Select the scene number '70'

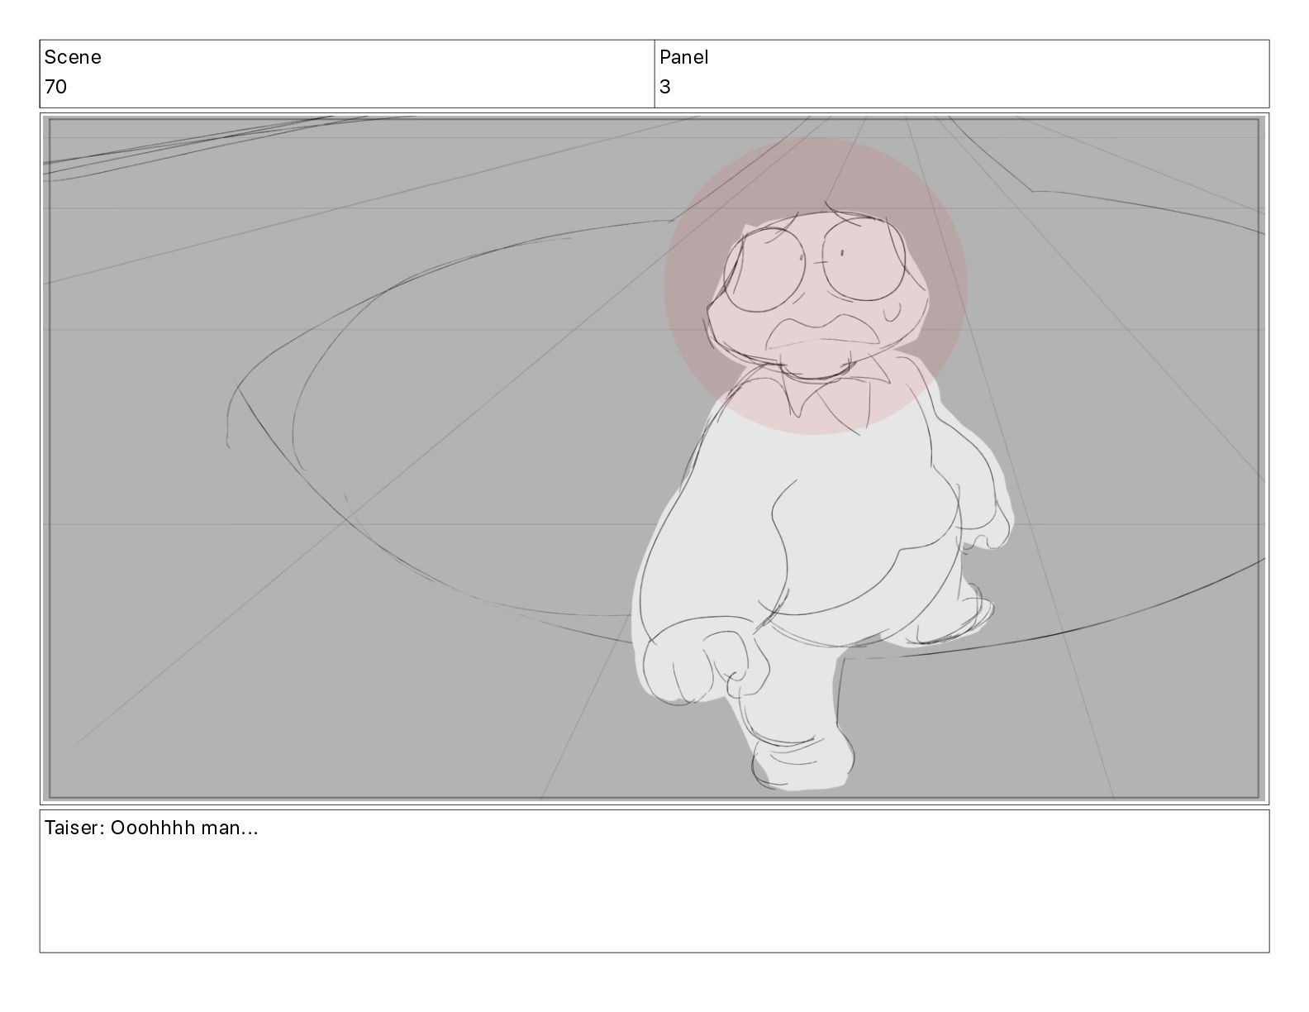pos(55,87)
